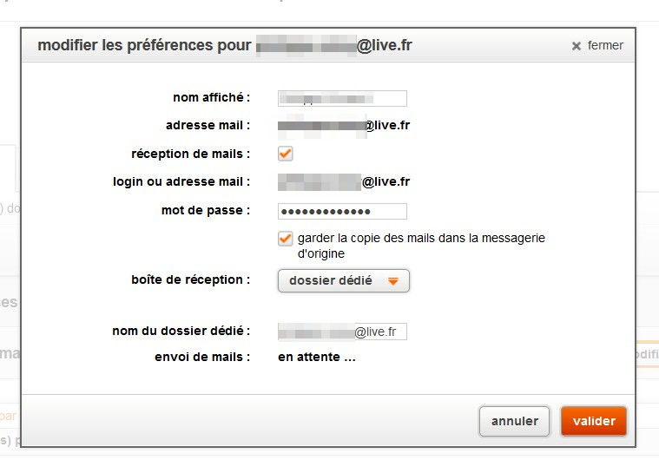Focus the nom affiché text field
This screenshot has width=659, height=460.
(x=342, y=98)
